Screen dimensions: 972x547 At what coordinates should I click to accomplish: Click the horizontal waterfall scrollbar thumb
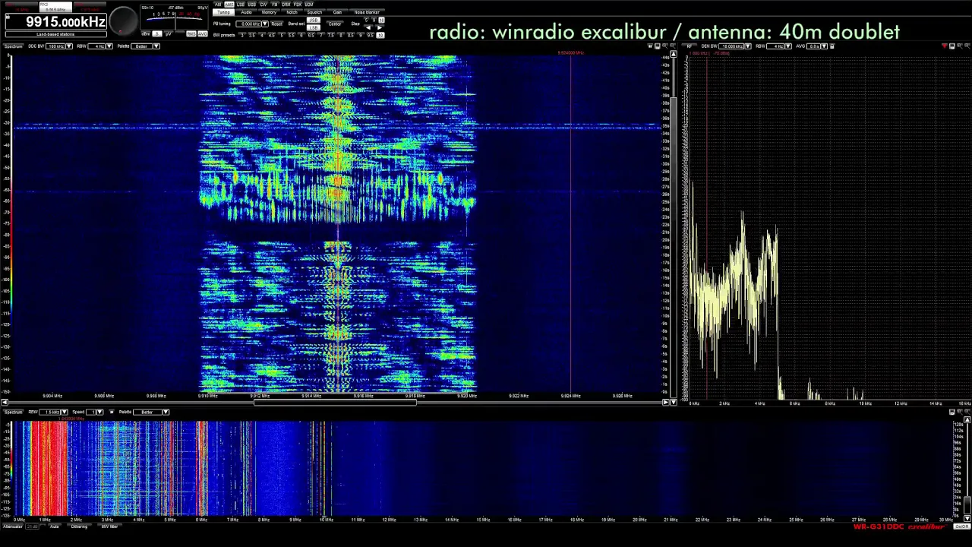pyautogui.click(x=335, y=402)
